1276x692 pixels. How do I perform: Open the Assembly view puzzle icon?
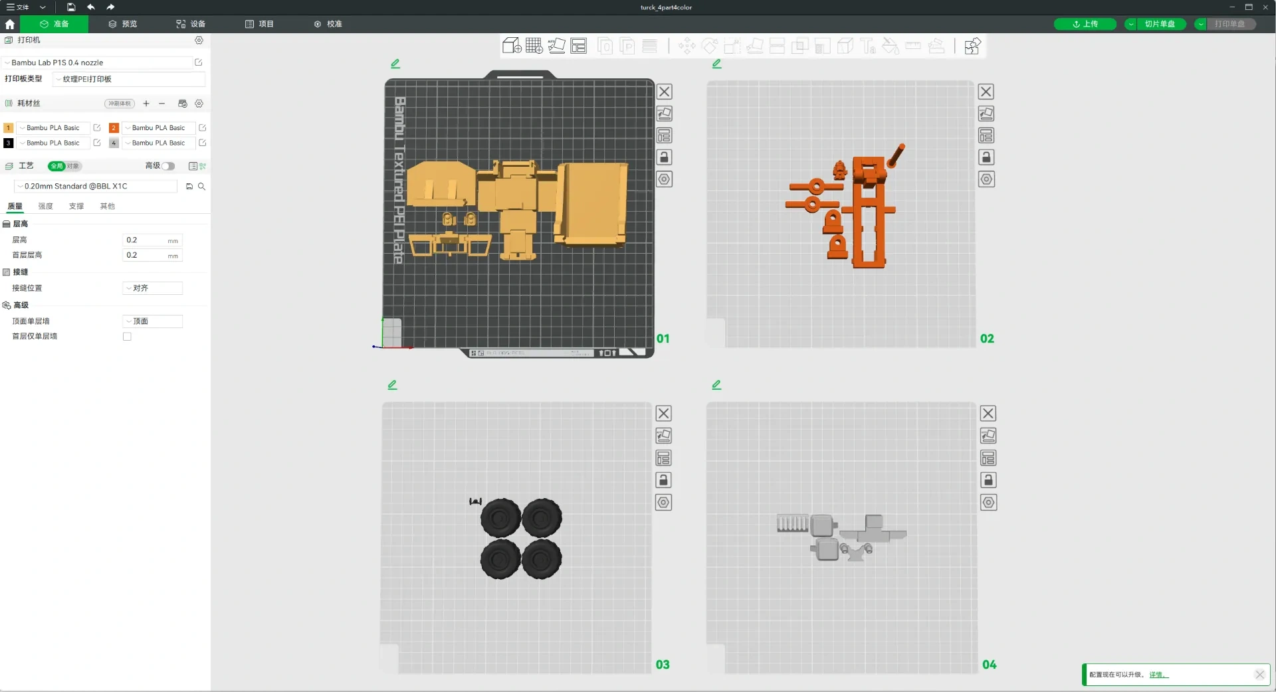click(972, 46)
